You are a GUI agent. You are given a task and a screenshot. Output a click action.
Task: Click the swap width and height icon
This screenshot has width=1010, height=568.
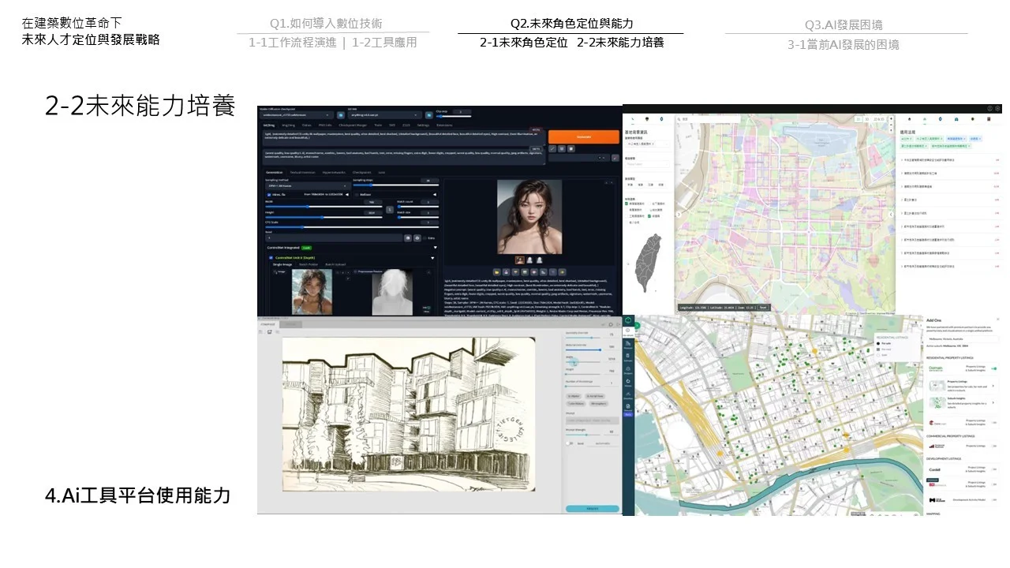388,209
